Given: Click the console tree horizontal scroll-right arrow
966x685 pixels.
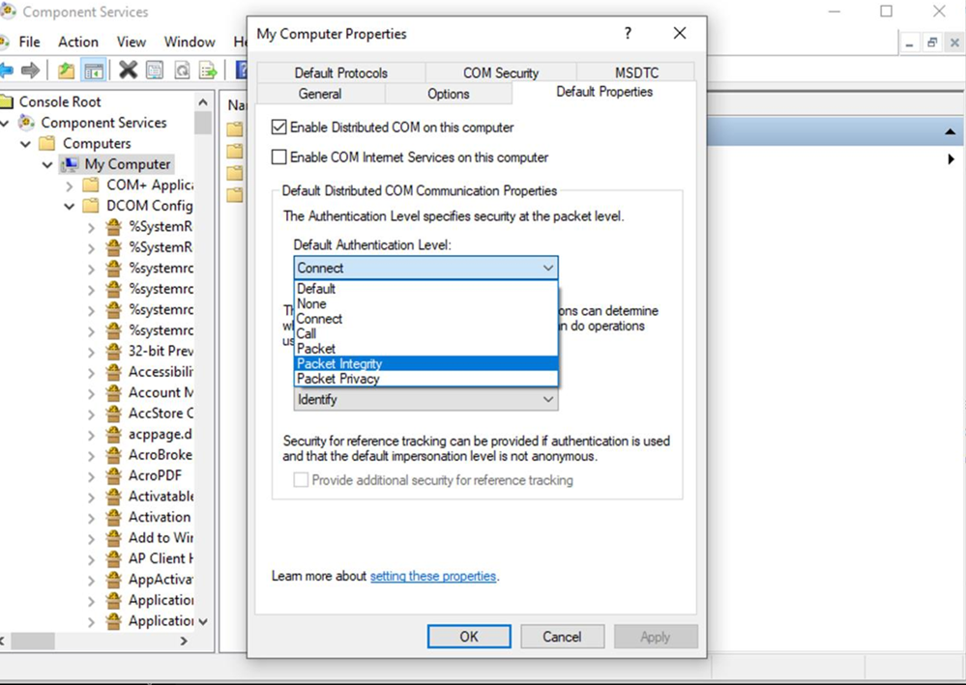Looking at the screenshot, I should click(x=183, y=641).
